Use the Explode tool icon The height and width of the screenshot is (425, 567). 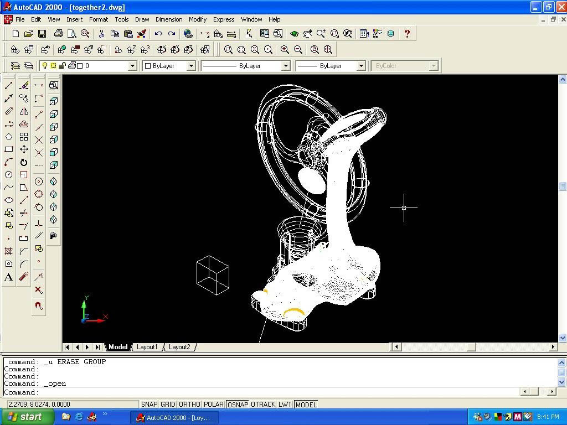point(24,277)
